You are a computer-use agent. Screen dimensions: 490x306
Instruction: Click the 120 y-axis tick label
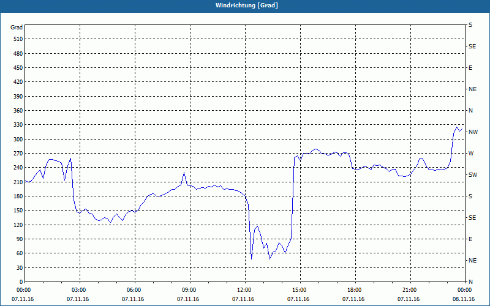[18, 225]
